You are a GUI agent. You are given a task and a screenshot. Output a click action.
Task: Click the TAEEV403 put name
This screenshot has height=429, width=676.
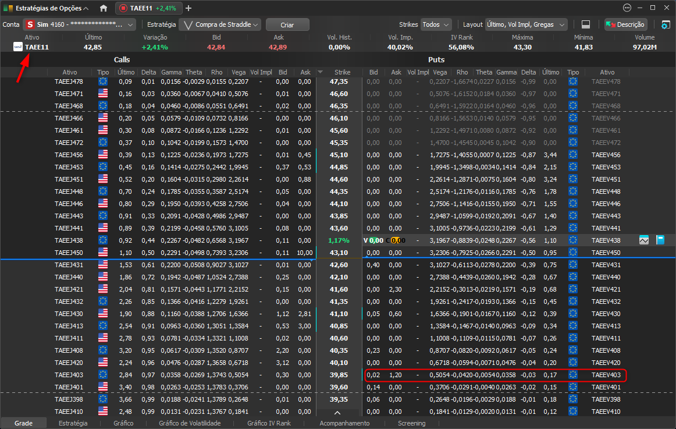(x=606, y=375)
